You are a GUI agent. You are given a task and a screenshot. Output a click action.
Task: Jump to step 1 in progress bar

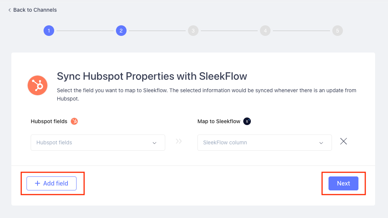point(49,31)
